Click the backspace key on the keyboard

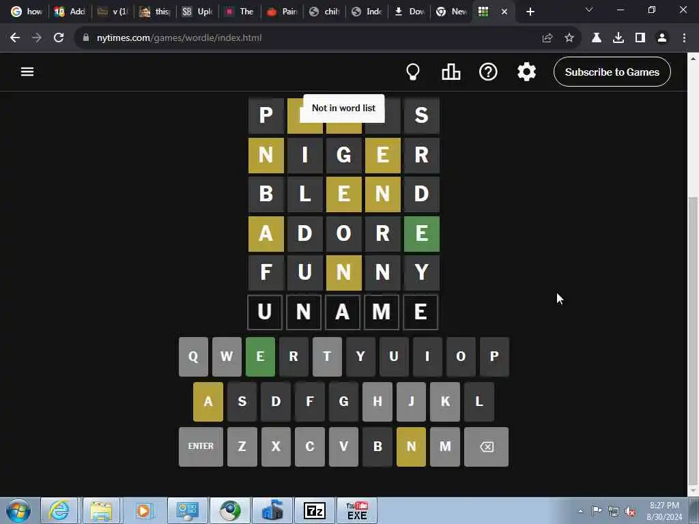pos(486,446)
